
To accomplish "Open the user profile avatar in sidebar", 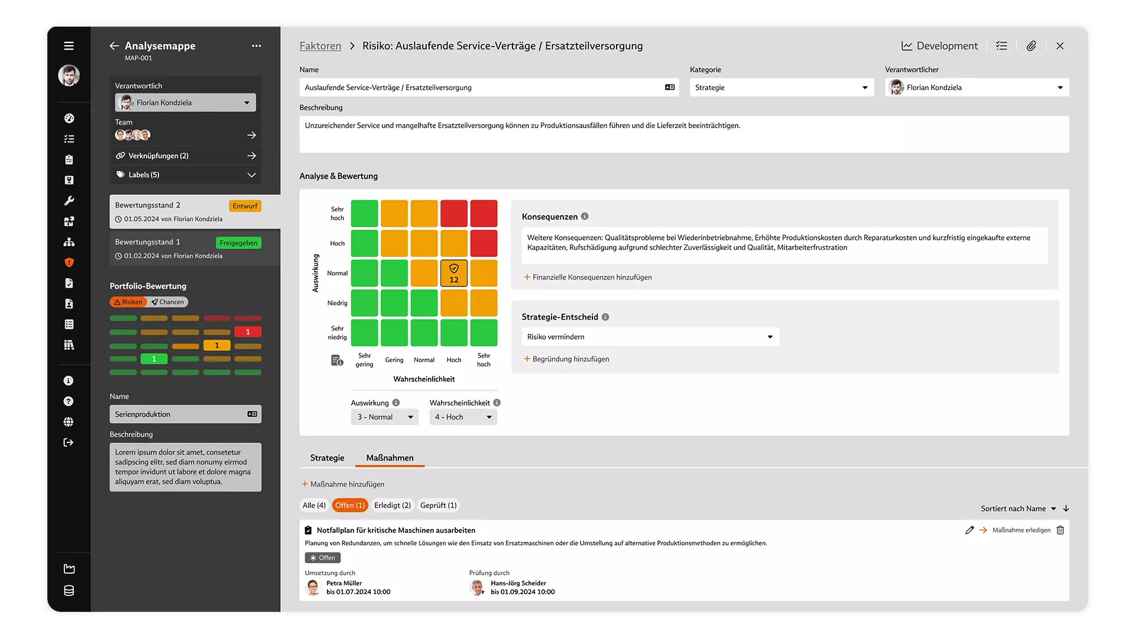I will coord(69,75).
